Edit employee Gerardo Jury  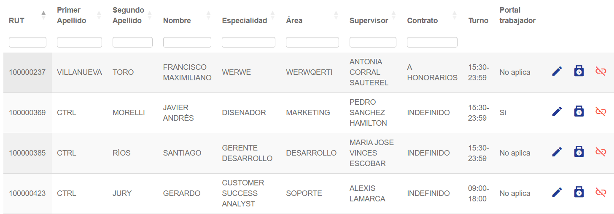pyautogui.click(x=557, y=193)
